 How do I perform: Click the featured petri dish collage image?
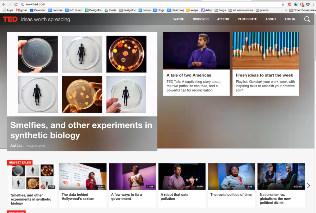click(x=82, y=74)
